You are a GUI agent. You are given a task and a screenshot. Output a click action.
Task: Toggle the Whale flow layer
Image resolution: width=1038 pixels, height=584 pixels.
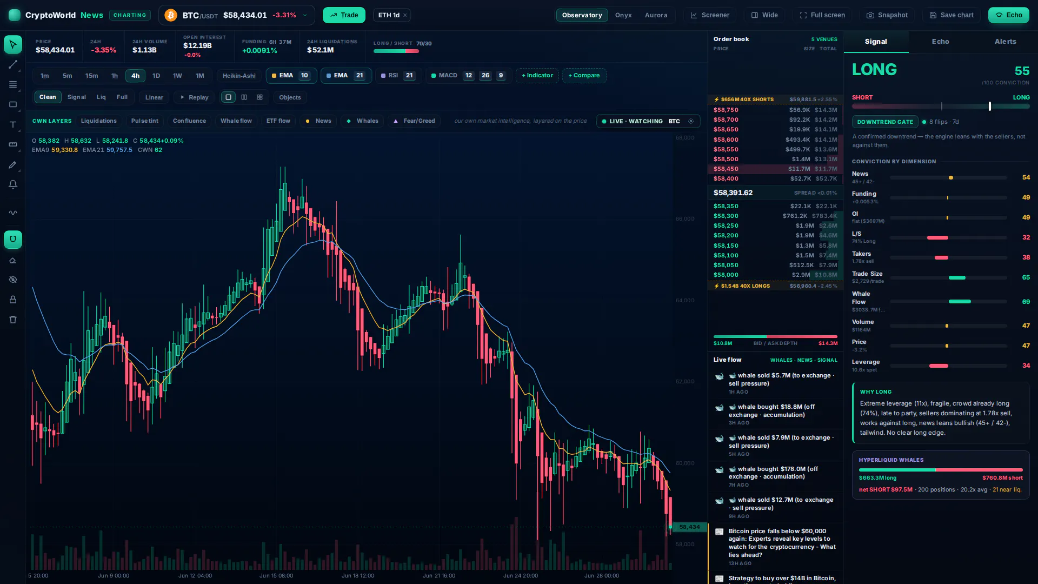(236, 121)
